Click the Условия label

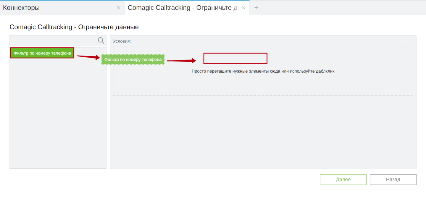pos(122,41)
